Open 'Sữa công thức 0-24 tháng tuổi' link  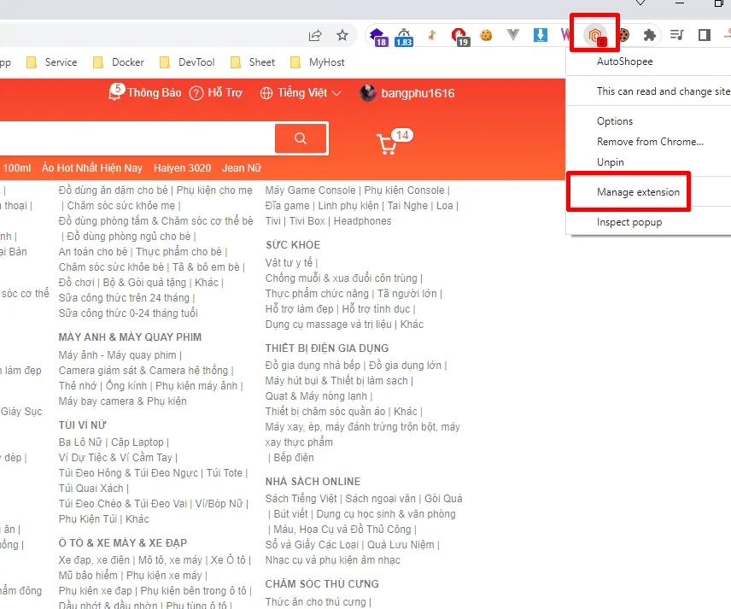[x=128, y=313]
